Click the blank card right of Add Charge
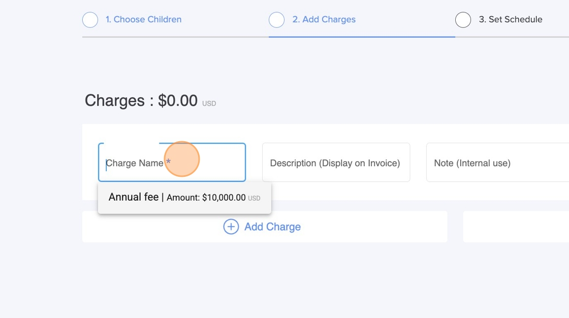569x318 pixels. pyautogui.click(x=516, y=227)
